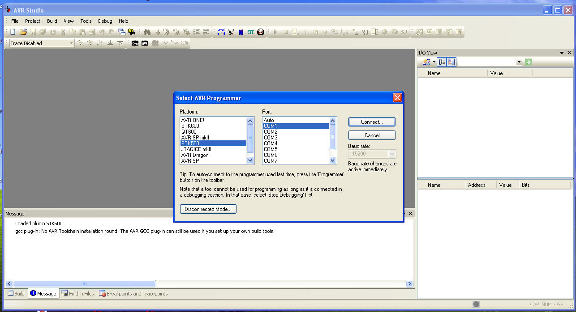Screen dimensions: 576x312
Task: Switch to the Message tab
Action: pos(43,294)
